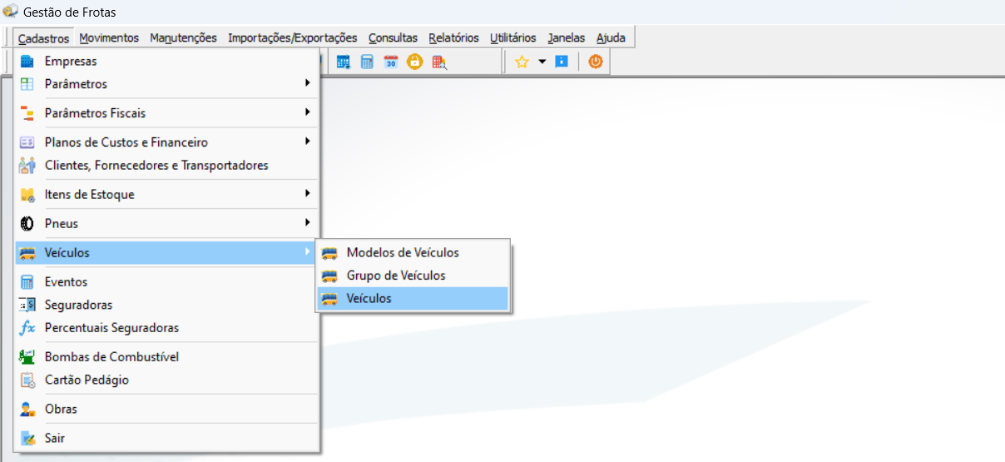Select highlighted Veículos submenu item

[x=413, y=299]
